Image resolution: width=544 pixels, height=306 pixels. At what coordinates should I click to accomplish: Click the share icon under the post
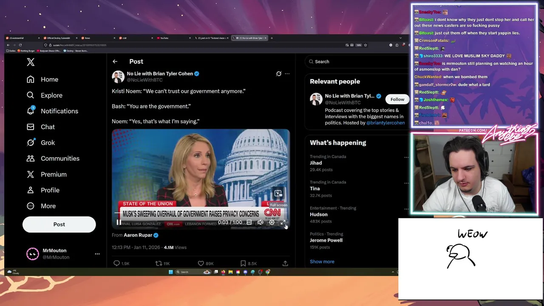[x=285, y=263]
